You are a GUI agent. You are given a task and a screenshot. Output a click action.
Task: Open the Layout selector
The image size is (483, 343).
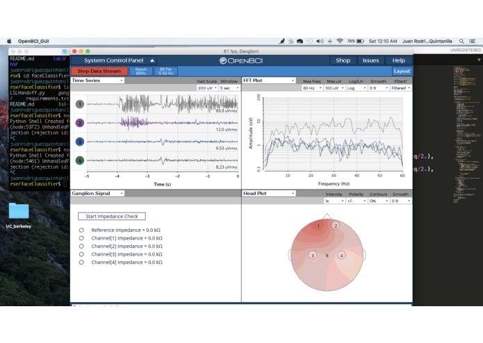click(x=402, y=71)
